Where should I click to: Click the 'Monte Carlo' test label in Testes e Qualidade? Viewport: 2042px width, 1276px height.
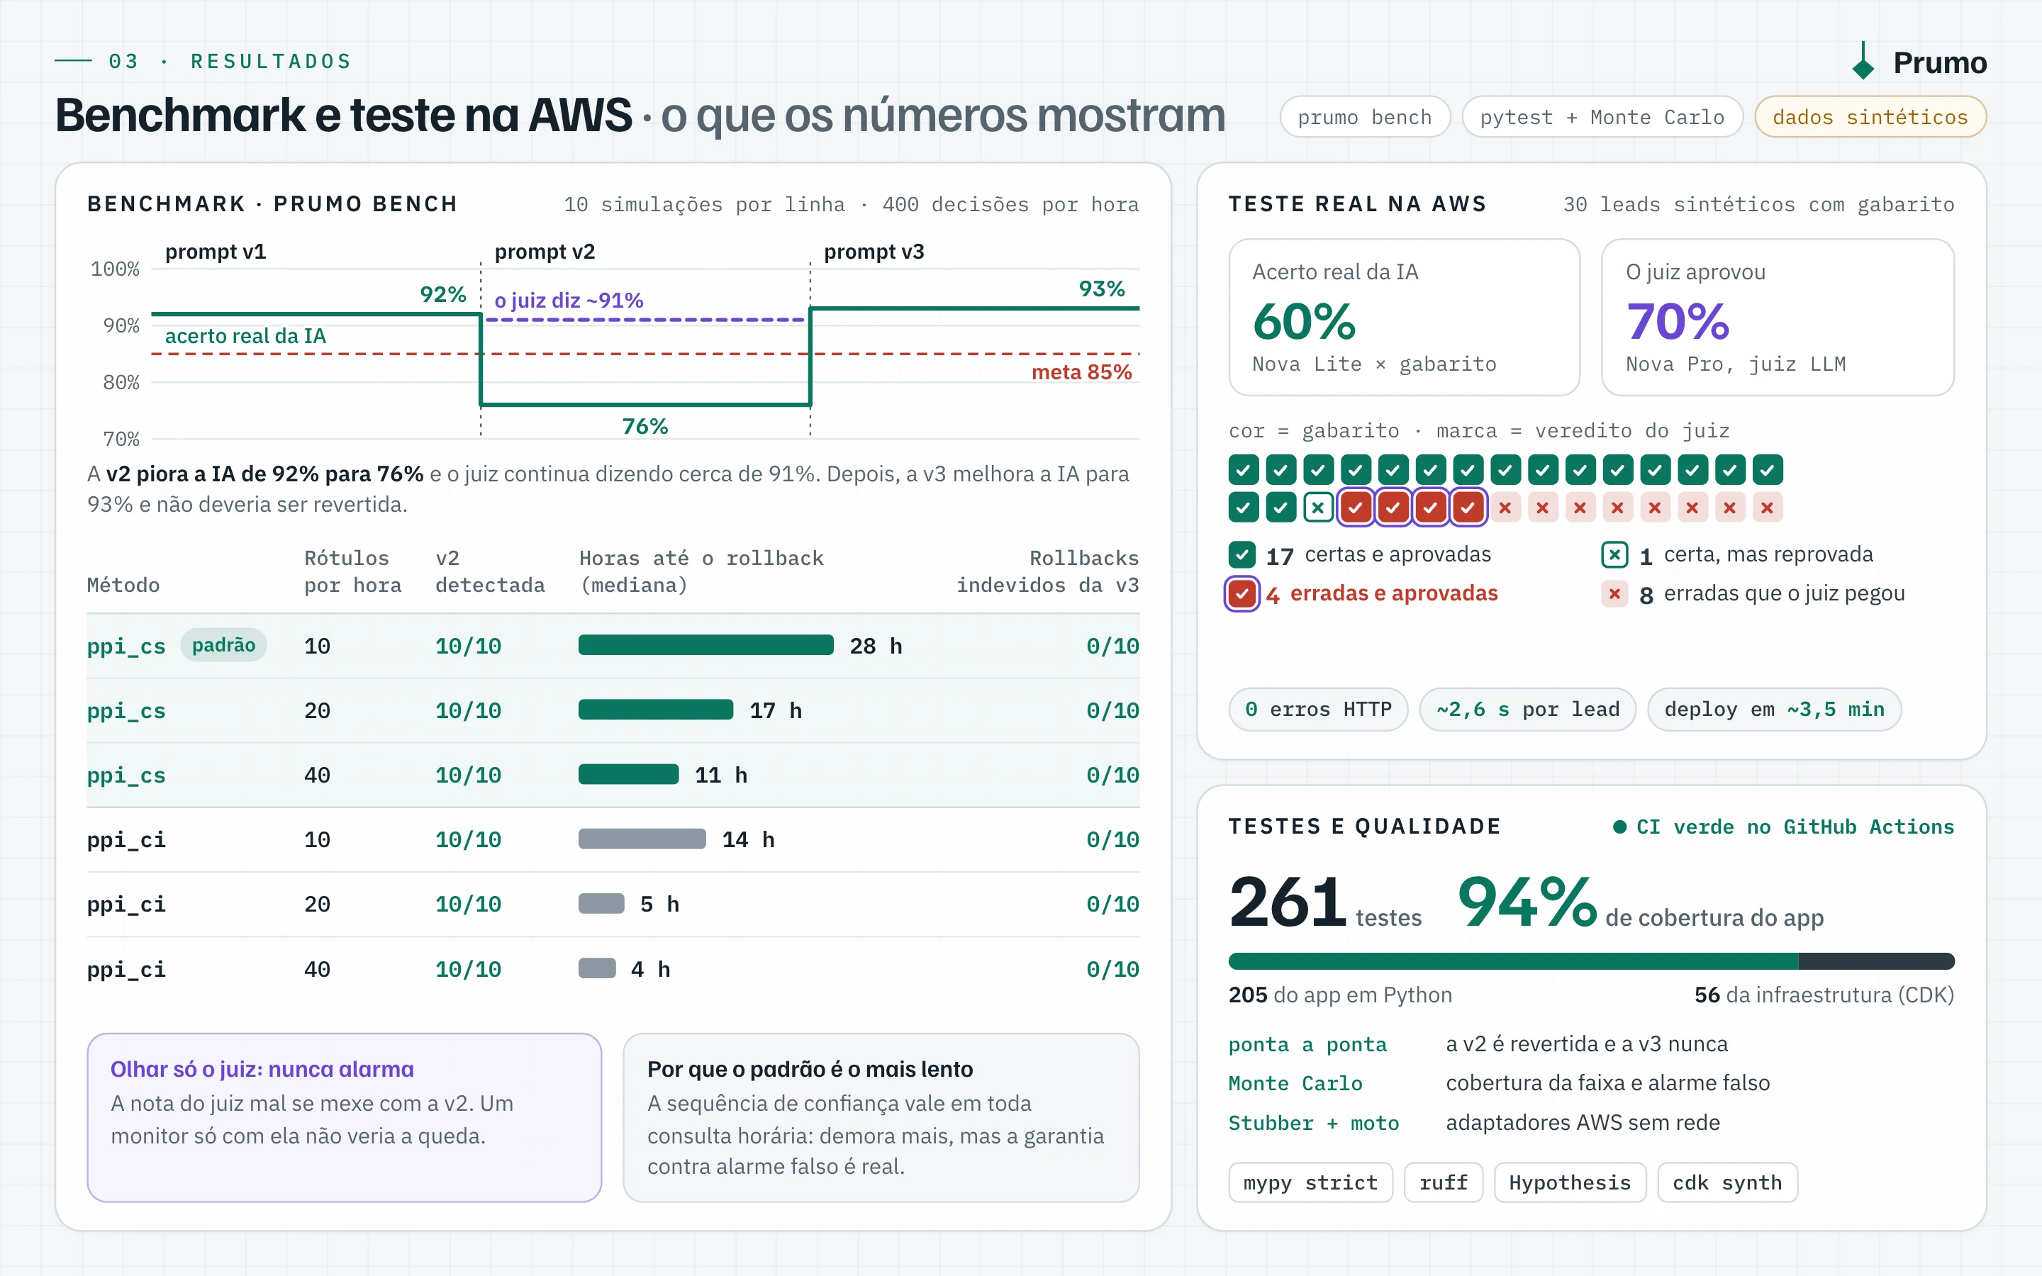[x=1295, y=1082]
